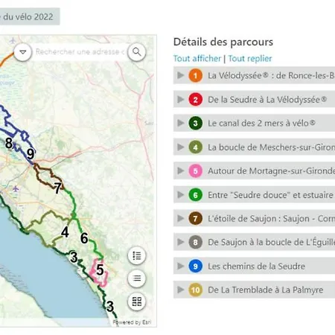
Task: Open the map layers list icon
Action: click(137, 278)
